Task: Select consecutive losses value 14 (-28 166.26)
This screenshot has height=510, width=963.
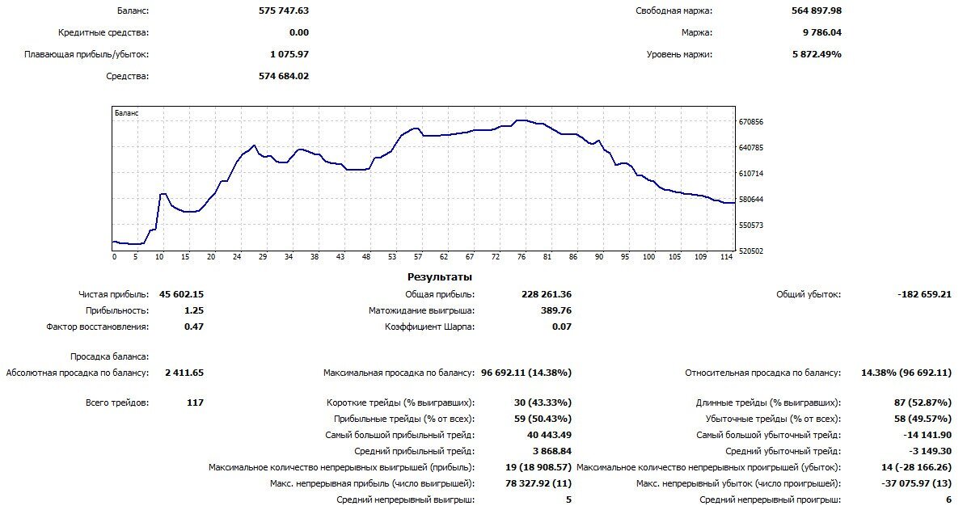Action: 916,467
